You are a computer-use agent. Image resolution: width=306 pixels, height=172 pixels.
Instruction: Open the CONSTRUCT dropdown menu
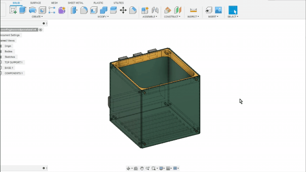(x=172, y=17)
